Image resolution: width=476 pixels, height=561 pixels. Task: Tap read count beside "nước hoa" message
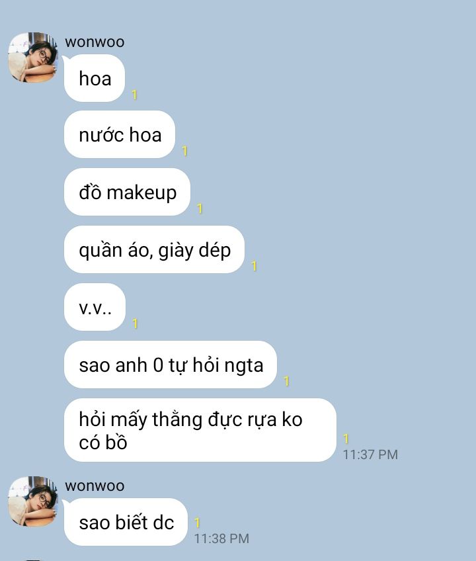[185, 151]
